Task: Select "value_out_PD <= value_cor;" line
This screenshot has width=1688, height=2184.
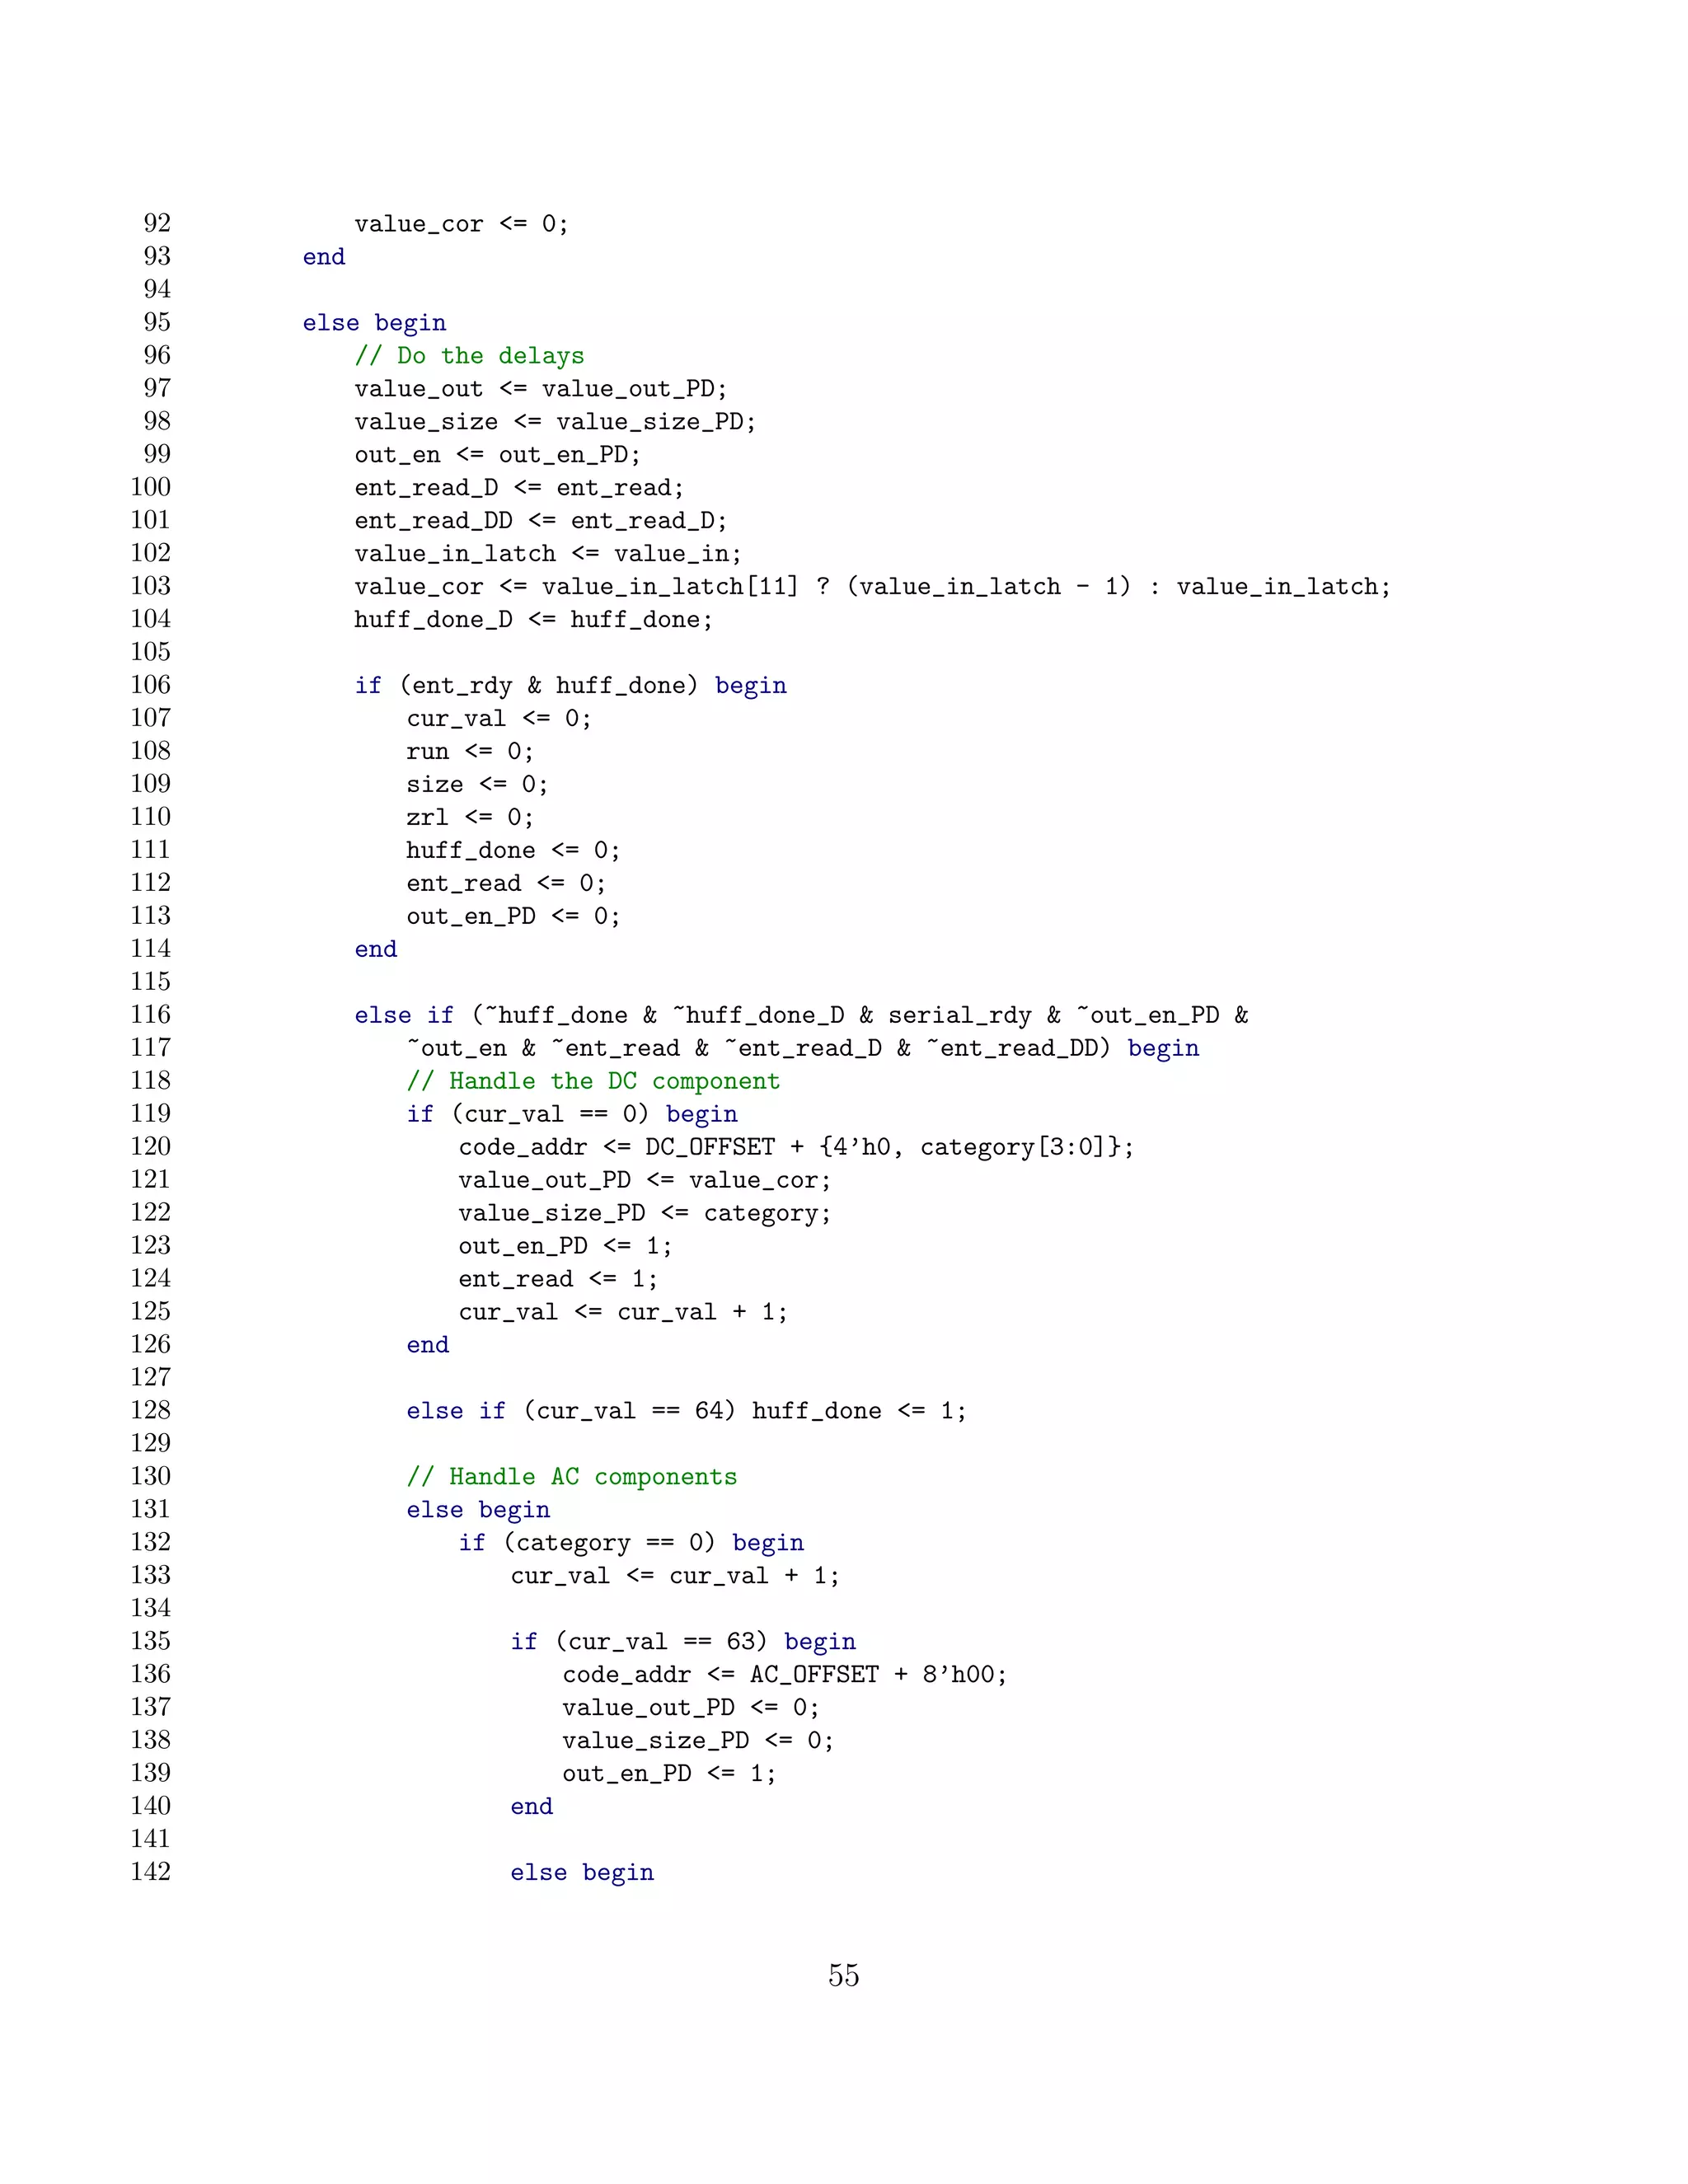Action: pyautogui.click(x=645, y=1181)
